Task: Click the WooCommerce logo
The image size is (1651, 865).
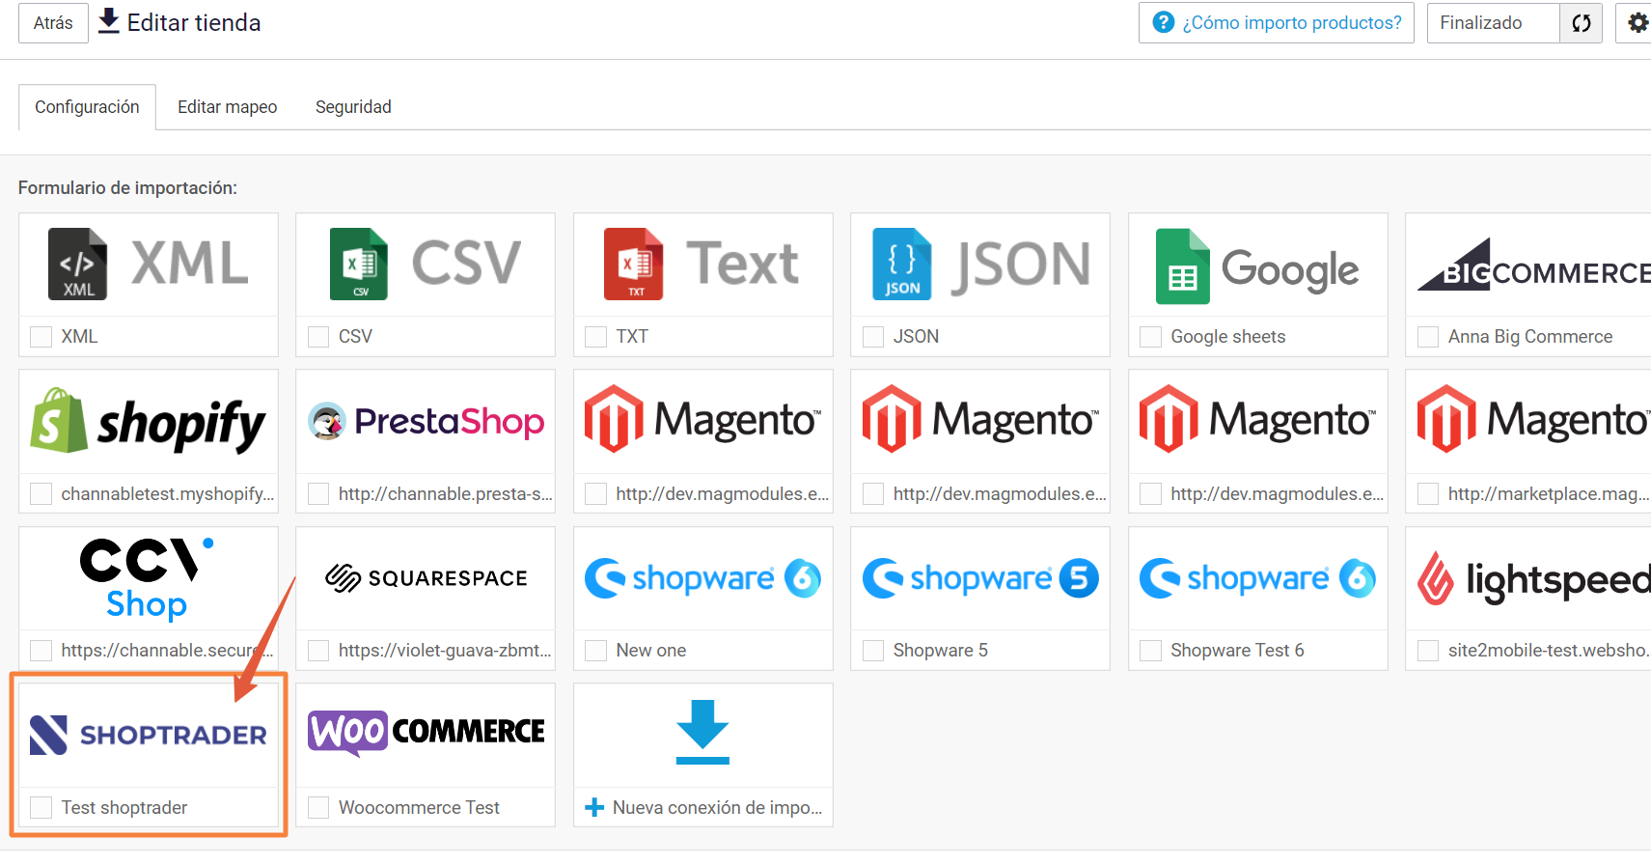Action: (426, 733)
